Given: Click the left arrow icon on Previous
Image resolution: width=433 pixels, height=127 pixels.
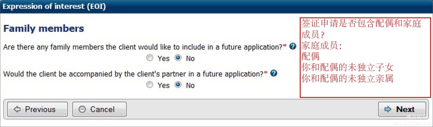Looking at the screenshot, I should click(17, 109).
